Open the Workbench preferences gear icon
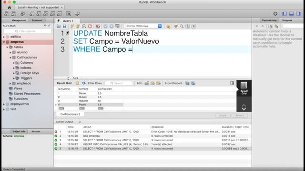Image resolution: width=305 pixels, height=171 pixels. (x=275, y=14)
